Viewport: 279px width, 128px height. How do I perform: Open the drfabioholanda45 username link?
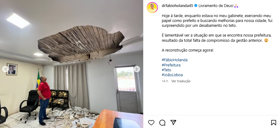coord(177,6)
